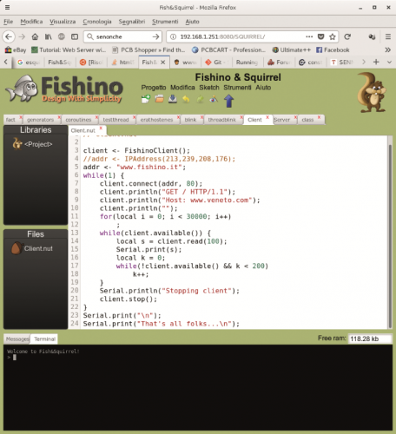
Task: Switch to the threadblink project tab
Action: tap(222, 120)
